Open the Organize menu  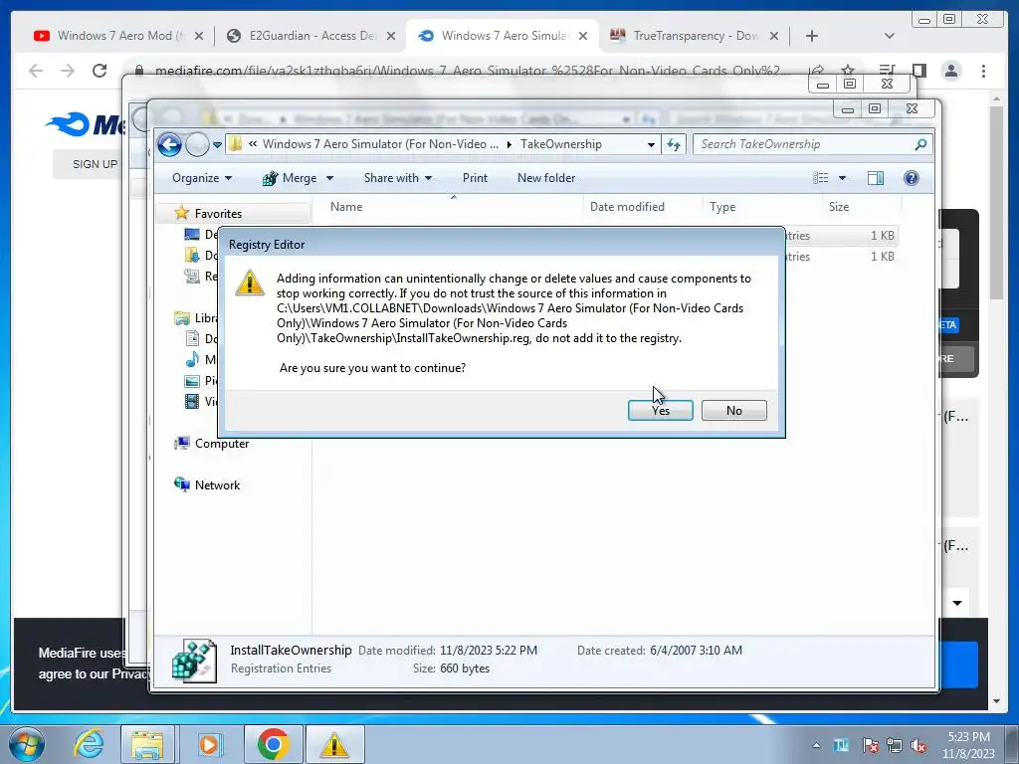tap(201, 178)
